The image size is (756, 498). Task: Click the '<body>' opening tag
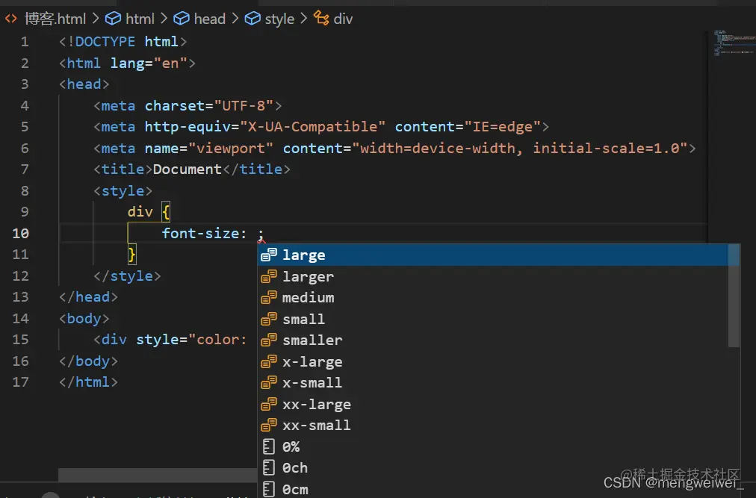point(84,319)
